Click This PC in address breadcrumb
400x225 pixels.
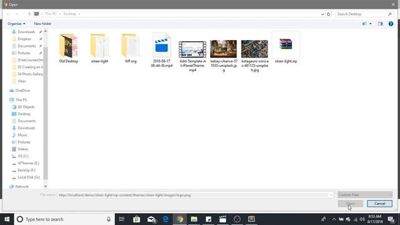pos(51,14)
